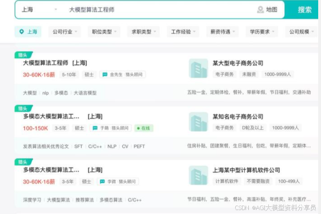Click the 多模态 skill tag
321x214 pixels.
pos(61,93)
